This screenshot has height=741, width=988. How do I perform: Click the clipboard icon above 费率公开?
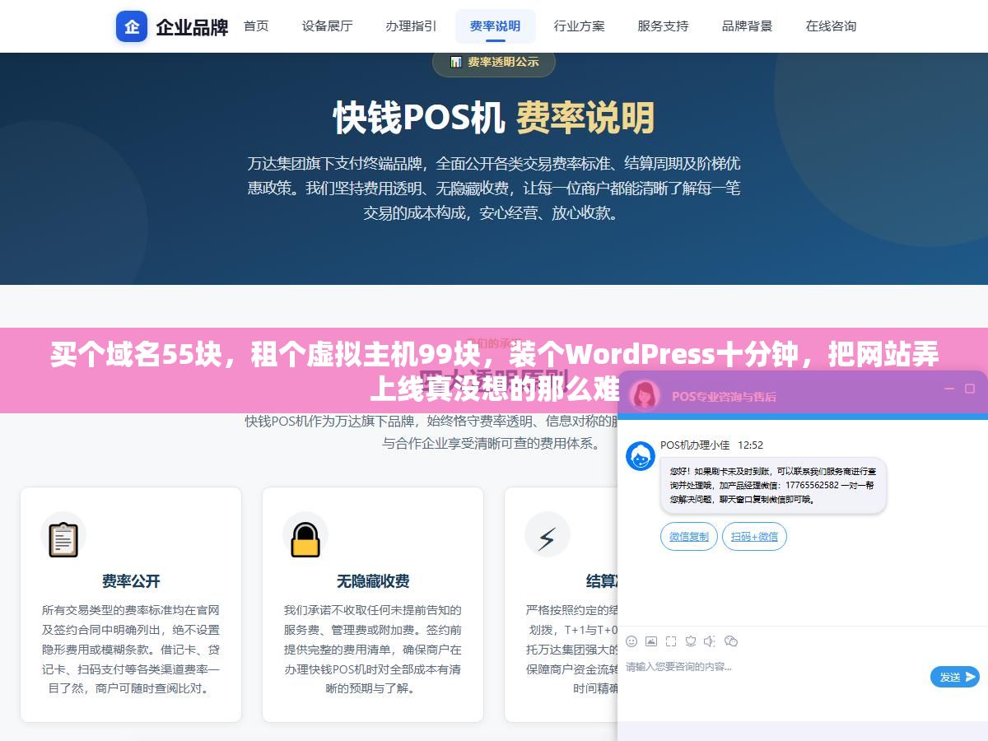pos(63,539)
